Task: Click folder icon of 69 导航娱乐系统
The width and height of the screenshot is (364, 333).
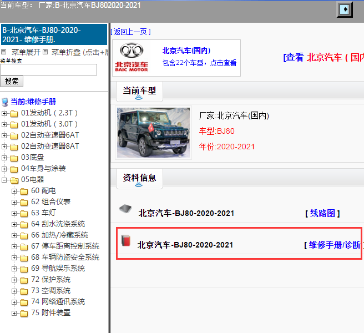Action: (x=24, y=269)
